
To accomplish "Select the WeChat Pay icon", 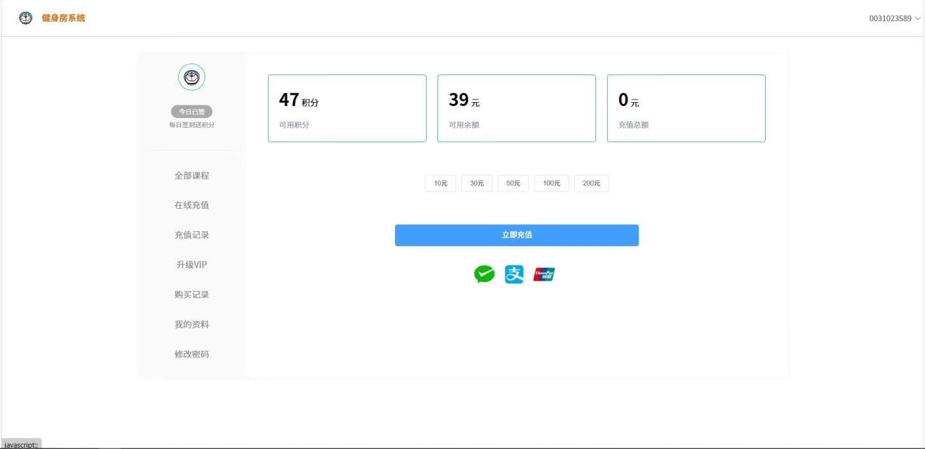I will coord(484,274).
